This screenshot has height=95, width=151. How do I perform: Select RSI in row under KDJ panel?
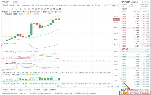pos(50,72)
